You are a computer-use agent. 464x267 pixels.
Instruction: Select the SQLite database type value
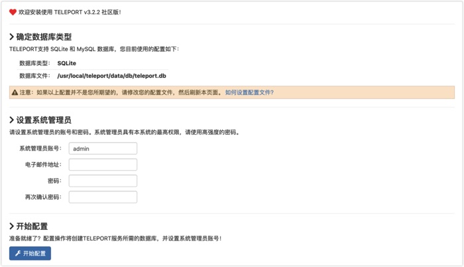coord(66,63)
